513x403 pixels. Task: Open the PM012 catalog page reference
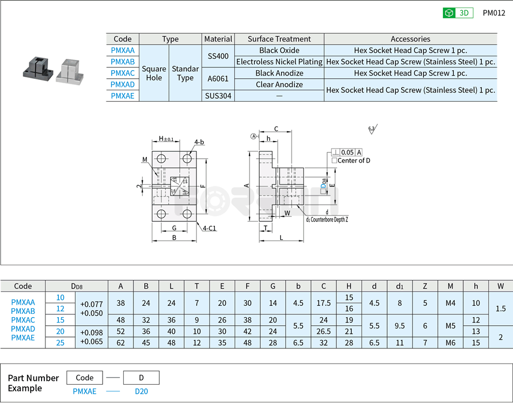[x=494, y=12]
